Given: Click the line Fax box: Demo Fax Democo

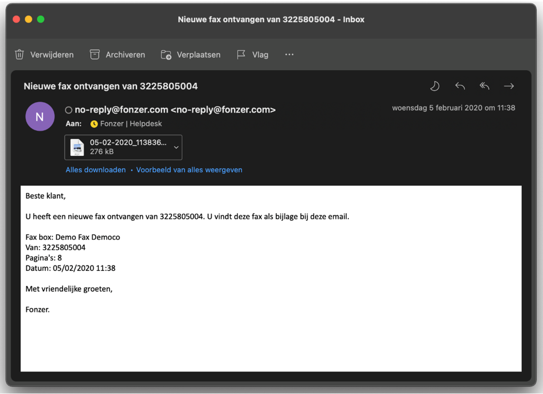Looking at the screenshot, I should click(x=73, y=237).
